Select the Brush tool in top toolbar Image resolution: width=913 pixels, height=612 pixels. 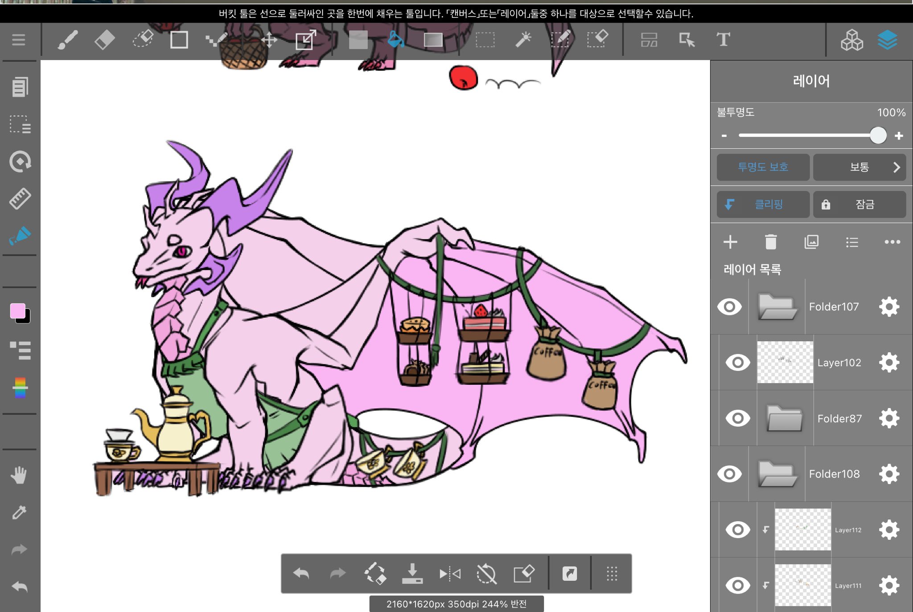(x=68, y=40)
